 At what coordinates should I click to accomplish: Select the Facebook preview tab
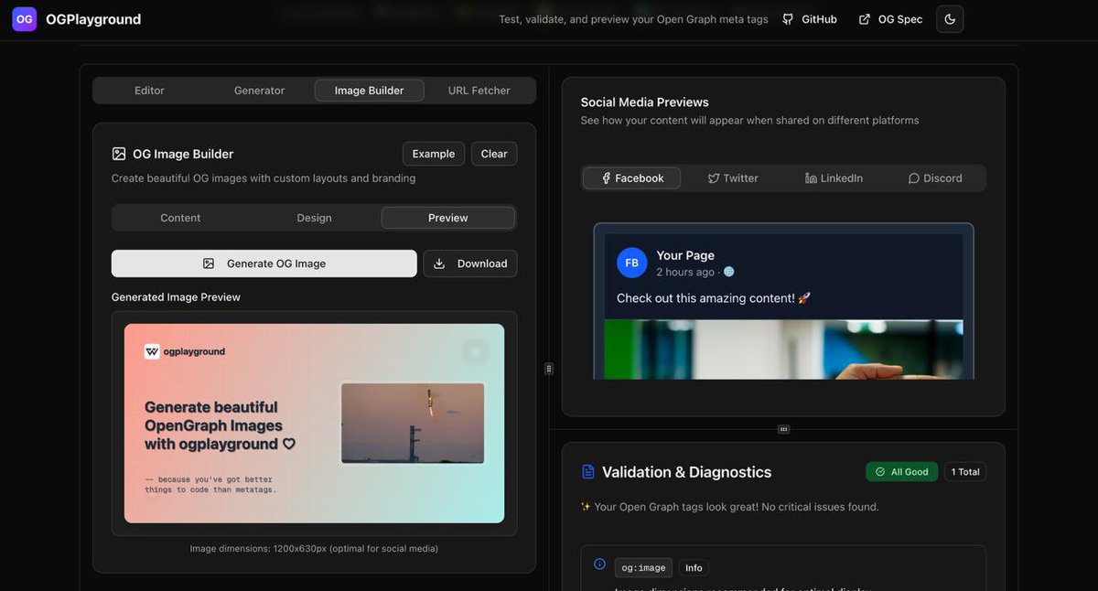tap(631, 178)
